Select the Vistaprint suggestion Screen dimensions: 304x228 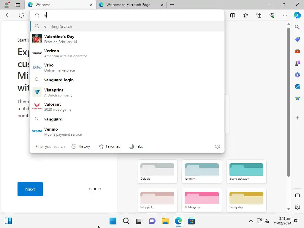127,93
